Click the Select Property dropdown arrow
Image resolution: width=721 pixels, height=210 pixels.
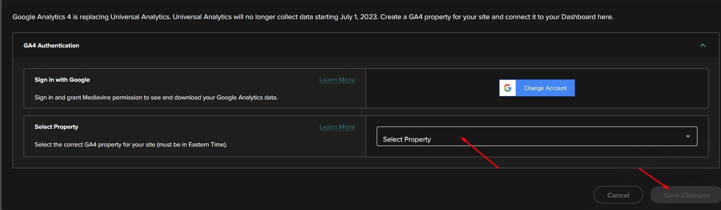[x=688, y=136]
